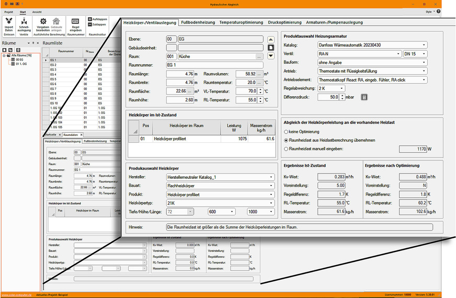
Task: Click the up arrow beside Ebene field
Action: click(x=270, y=39)
